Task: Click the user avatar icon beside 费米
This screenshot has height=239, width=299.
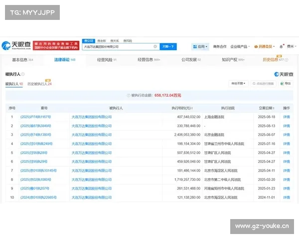Action: pyautogui.click(x=282, y=46)
